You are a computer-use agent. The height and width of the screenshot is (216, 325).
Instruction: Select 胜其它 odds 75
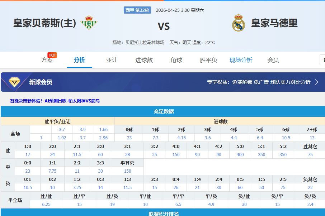pos(310,154)
